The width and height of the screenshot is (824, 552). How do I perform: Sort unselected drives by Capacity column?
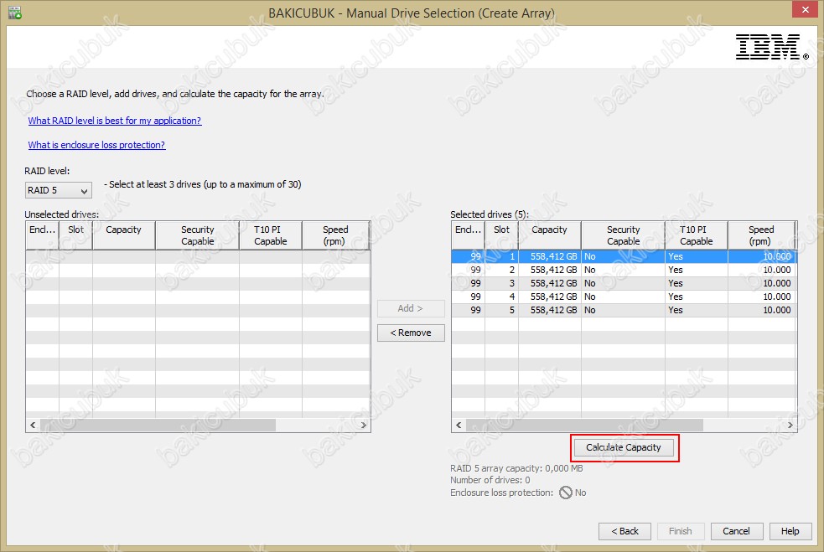123,235
